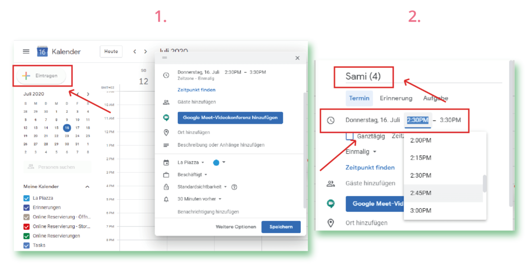Choose 3:00PM from the time list
The height and width of the screenshot is (264, 531).
click(443, 211)
